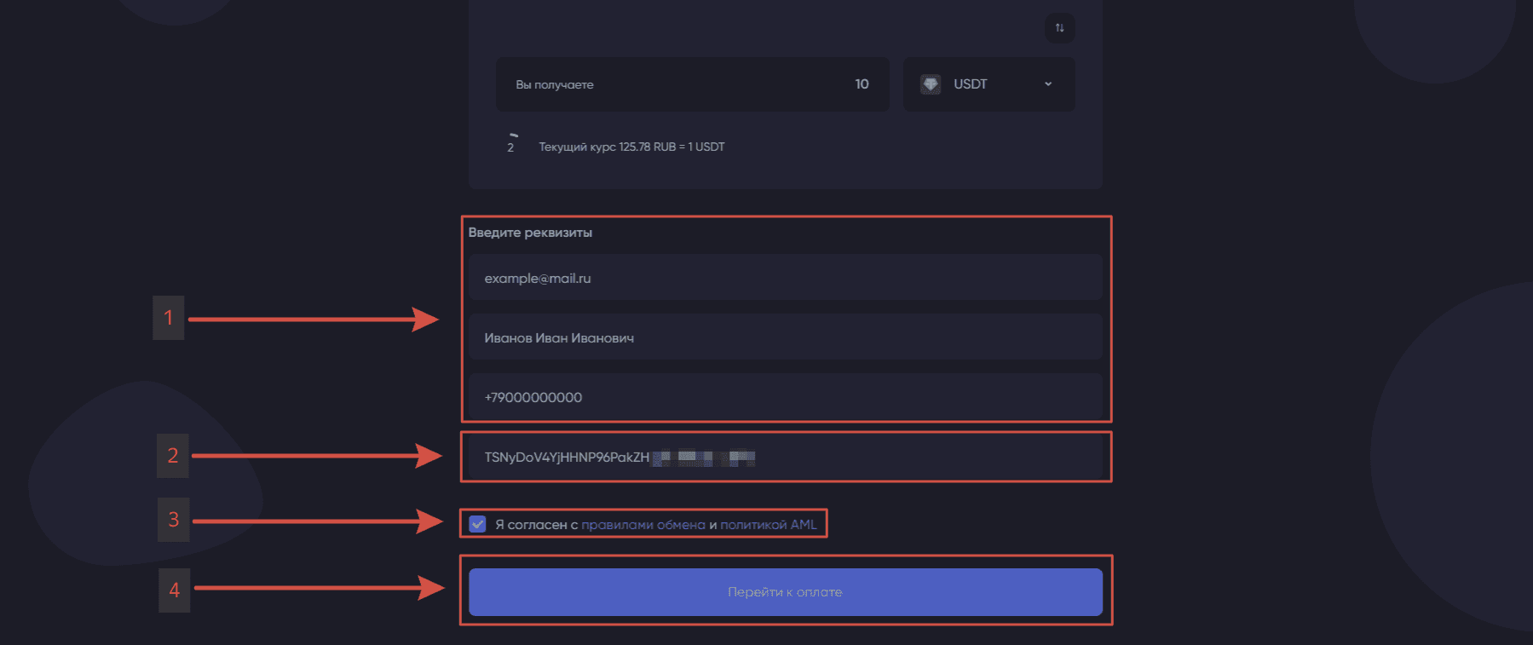Click the current rate 125.78 RUB text
The image size is (1533, 645).
pos(631,147)
